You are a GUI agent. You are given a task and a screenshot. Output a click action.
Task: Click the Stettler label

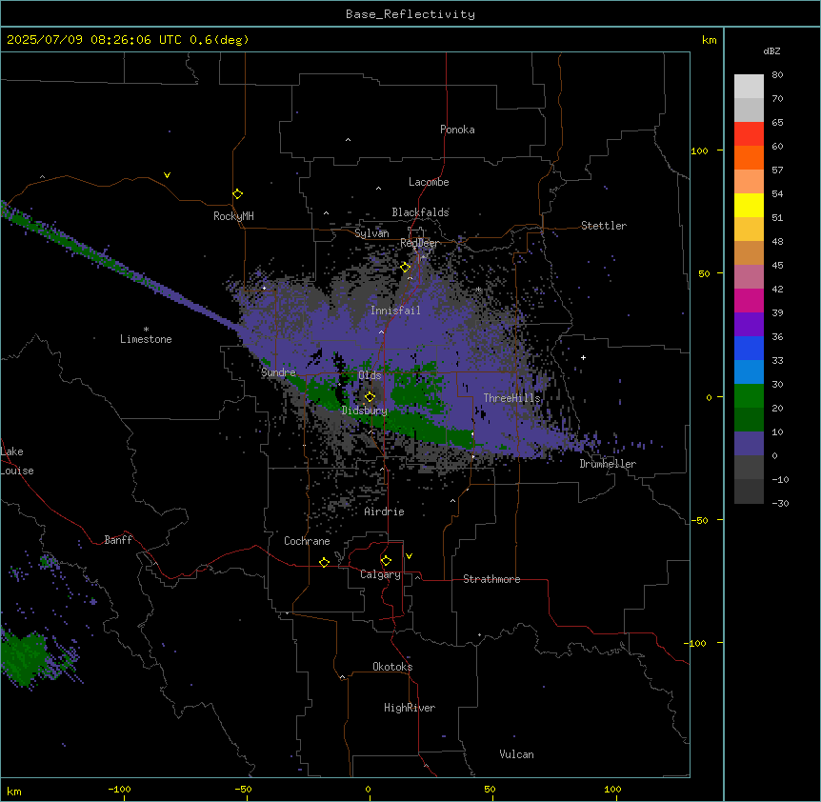pos(604,226)
